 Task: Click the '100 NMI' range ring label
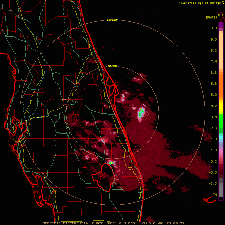point(112,20)
